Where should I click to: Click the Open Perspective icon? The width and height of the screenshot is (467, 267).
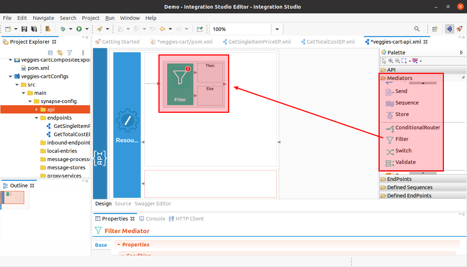435,29
